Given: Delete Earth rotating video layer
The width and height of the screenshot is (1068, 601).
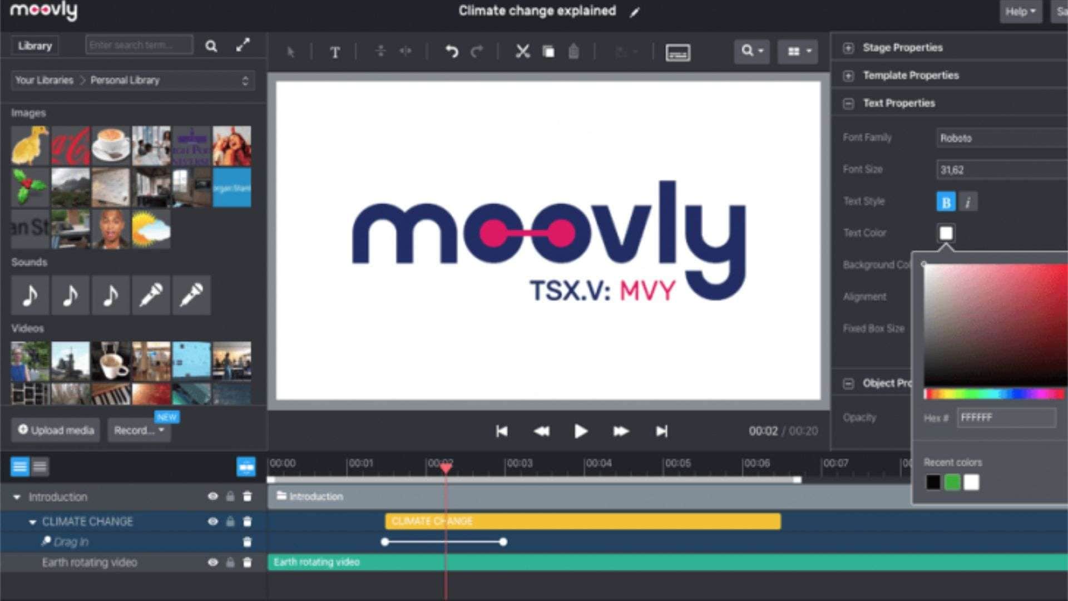Looking at the screenshot, I should [248, 563].
